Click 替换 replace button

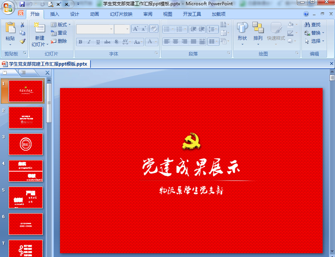coord(314,33)
